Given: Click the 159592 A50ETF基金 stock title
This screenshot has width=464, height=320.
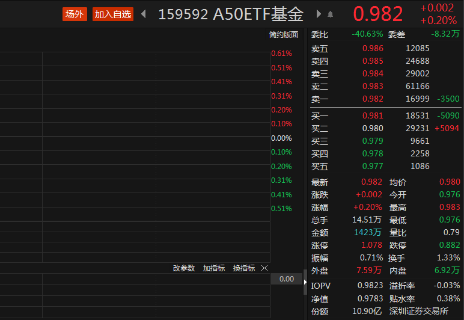Looking at the screenshot, I should pos(231,14).
